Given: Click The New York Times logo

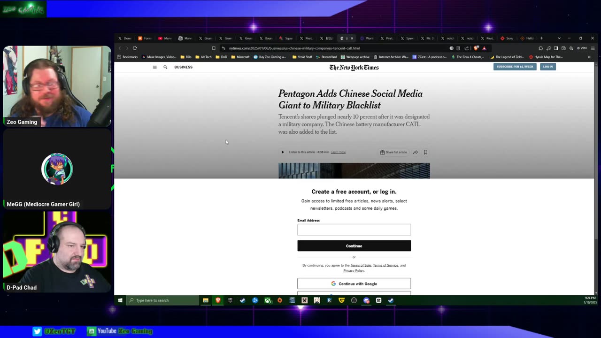Looking at the screenshot, I should 354,67.
